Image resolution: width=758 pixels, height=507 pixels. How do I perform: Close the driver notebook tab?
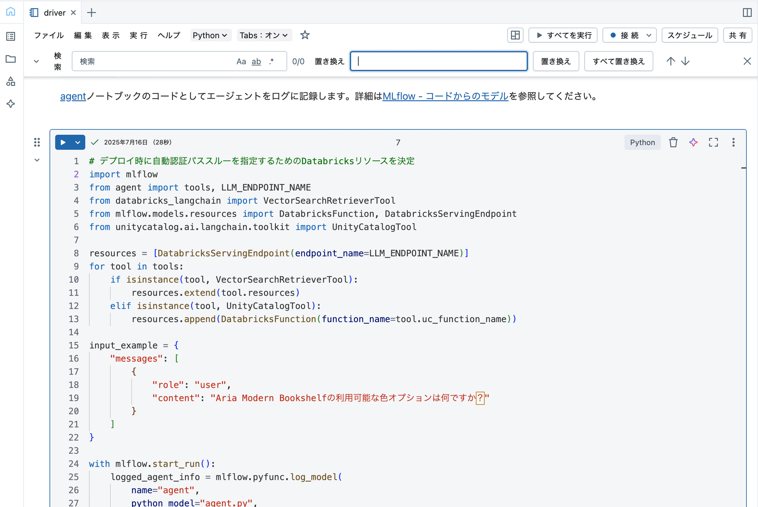[x=73, y=13]
